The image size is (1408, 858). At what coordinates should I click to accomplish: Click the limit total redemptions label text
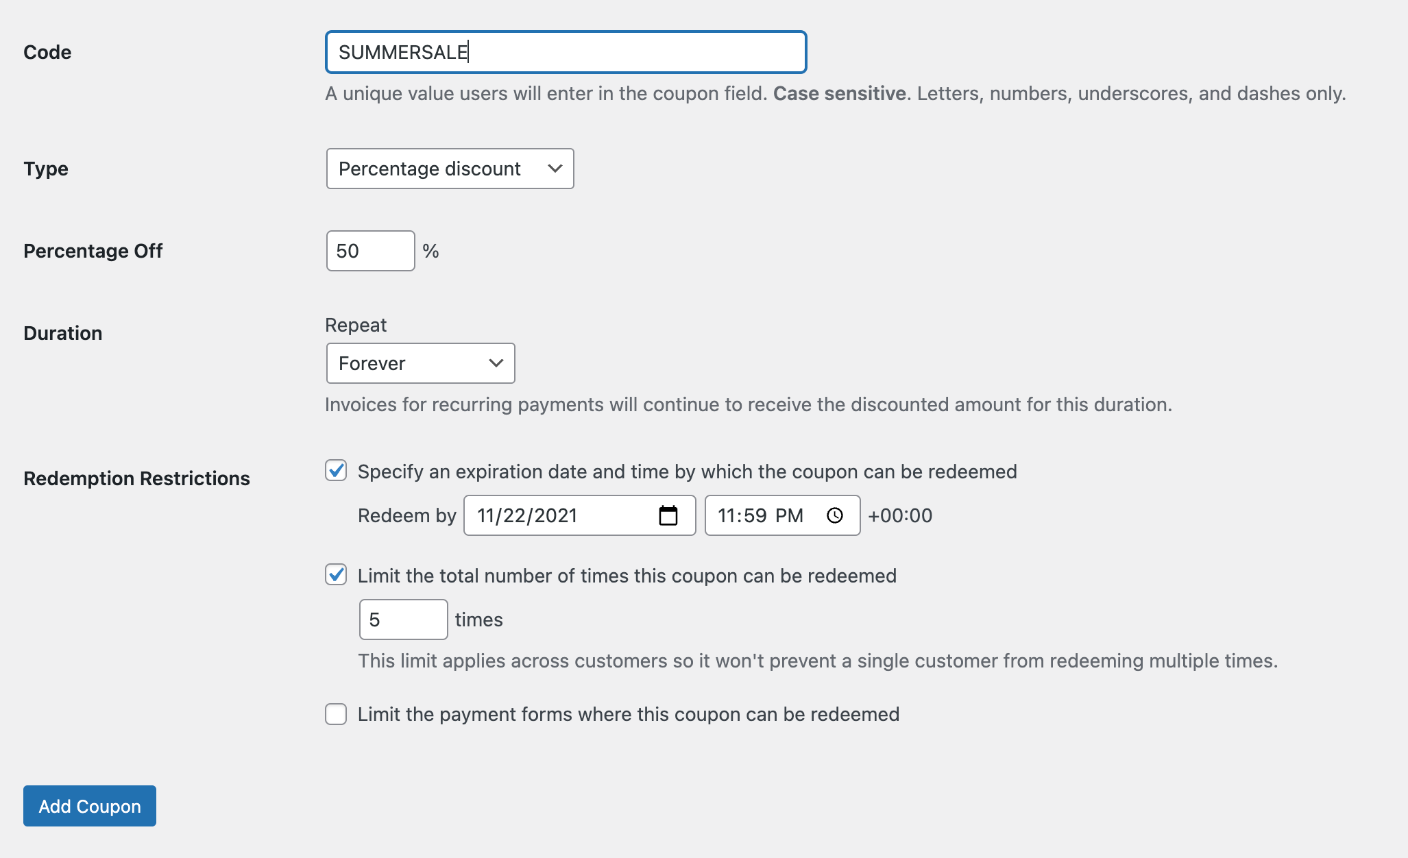627,576
